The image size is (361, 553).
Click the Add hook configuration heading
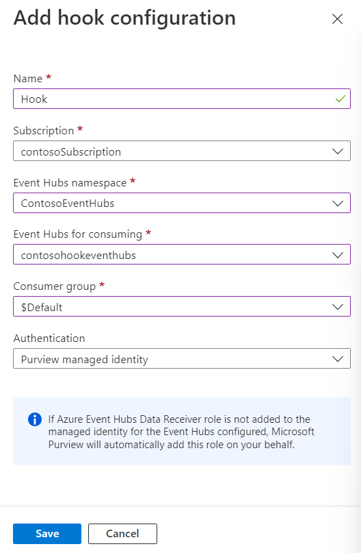[124, 18]
